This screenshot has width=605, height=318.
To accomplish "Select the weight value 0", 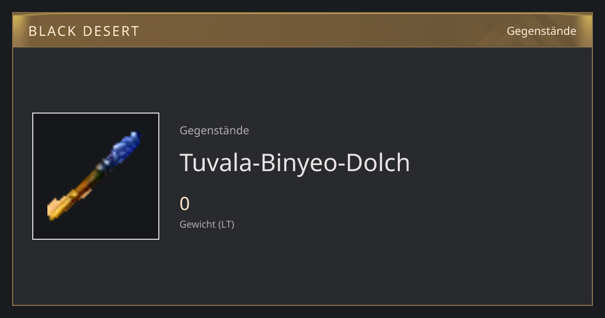I will 185,204.
